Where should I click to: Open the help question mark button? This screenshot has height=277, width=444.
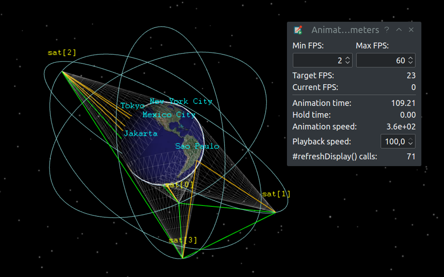click(387, 30)
